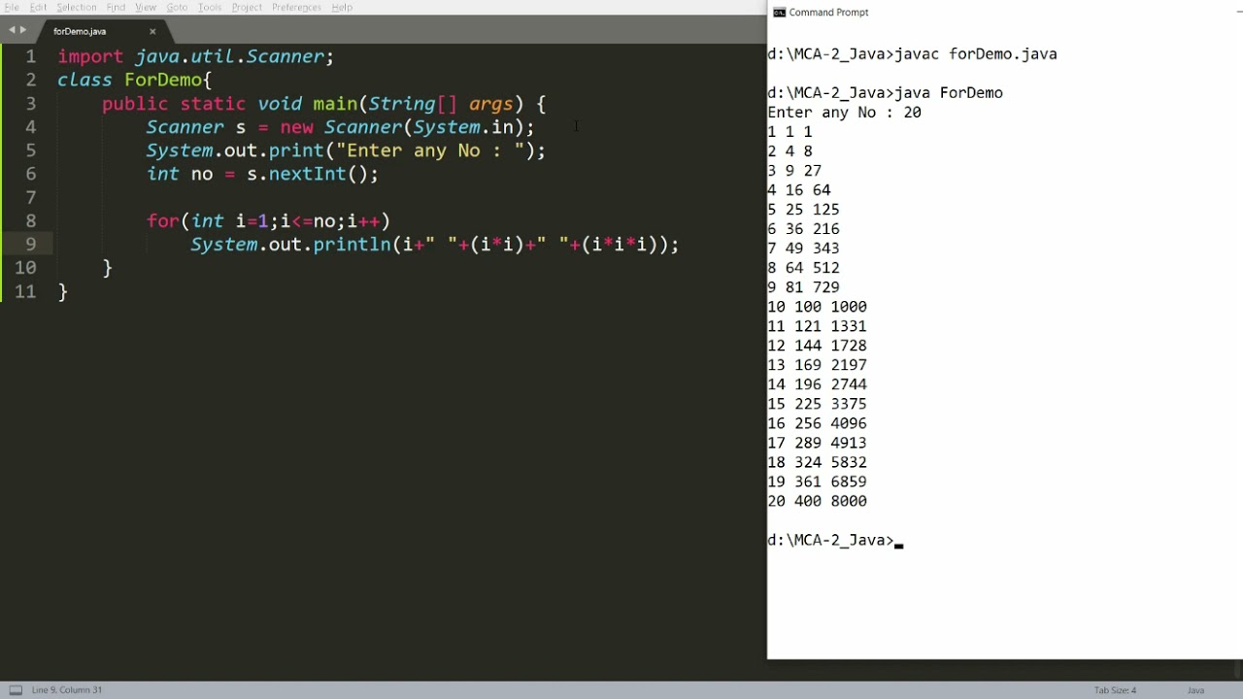Close the forDemo.java tab
Viewport: 1243px width, 699px height.
click(152, 31)
